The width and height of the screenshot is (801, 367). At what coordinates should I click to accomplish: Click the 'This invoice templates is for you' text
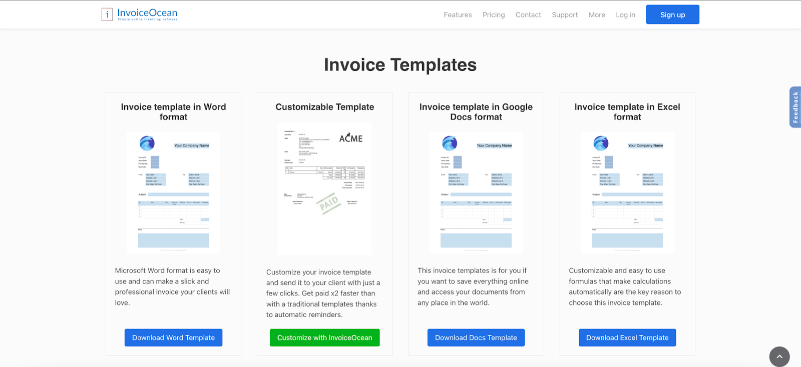click(473, 286)
